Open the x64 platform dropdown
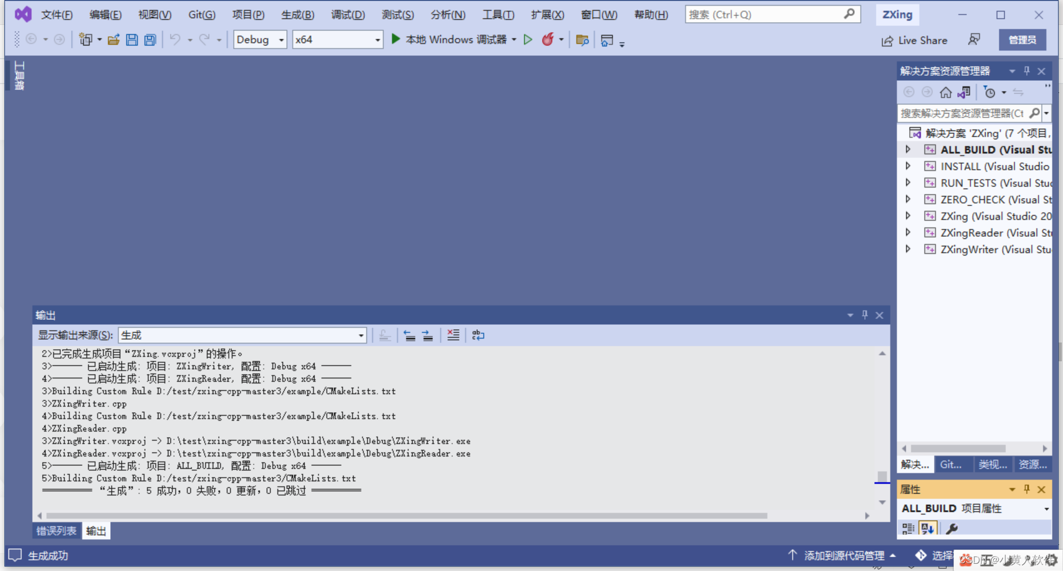 338,39
